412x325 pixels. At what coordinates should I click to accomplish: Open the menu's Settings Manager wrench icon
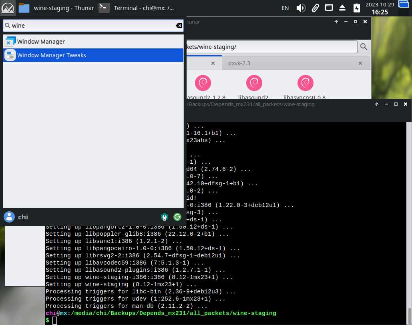164,217
